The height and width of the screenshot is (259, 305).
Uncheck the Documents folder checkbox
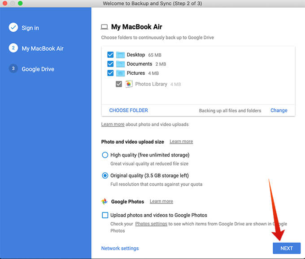pyautogui.click(x=110, y=64)
